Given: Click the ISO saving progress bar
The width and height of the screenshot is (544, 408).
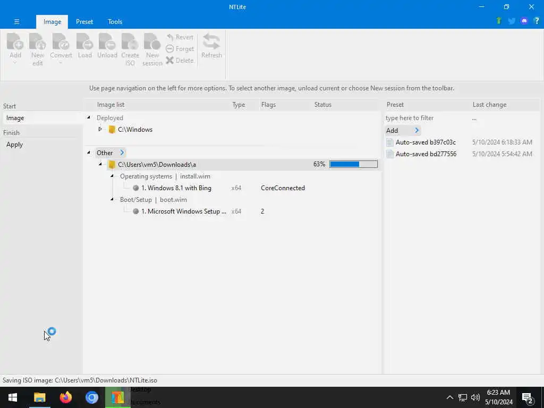Looking at the screenshot, I should tap(353, 164).
